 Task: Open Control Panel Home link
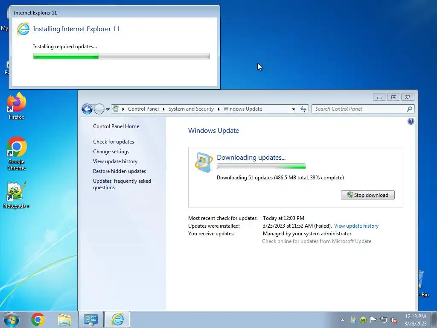tap(116, 126)
